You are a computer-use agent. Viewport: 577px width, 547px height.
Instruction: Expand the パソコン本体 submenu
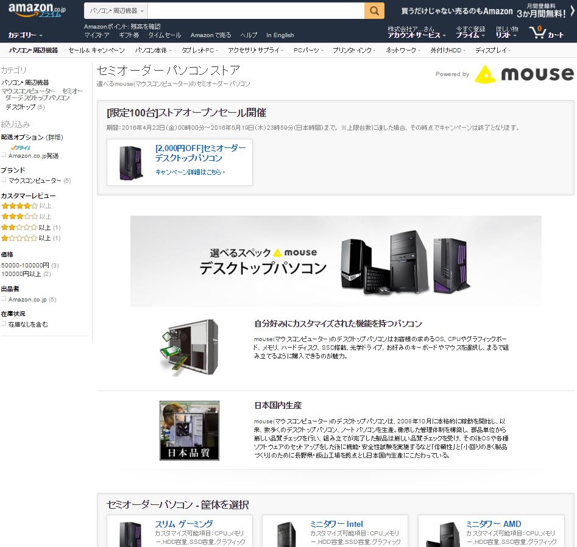pyautogui.click(x=153, y=51)
